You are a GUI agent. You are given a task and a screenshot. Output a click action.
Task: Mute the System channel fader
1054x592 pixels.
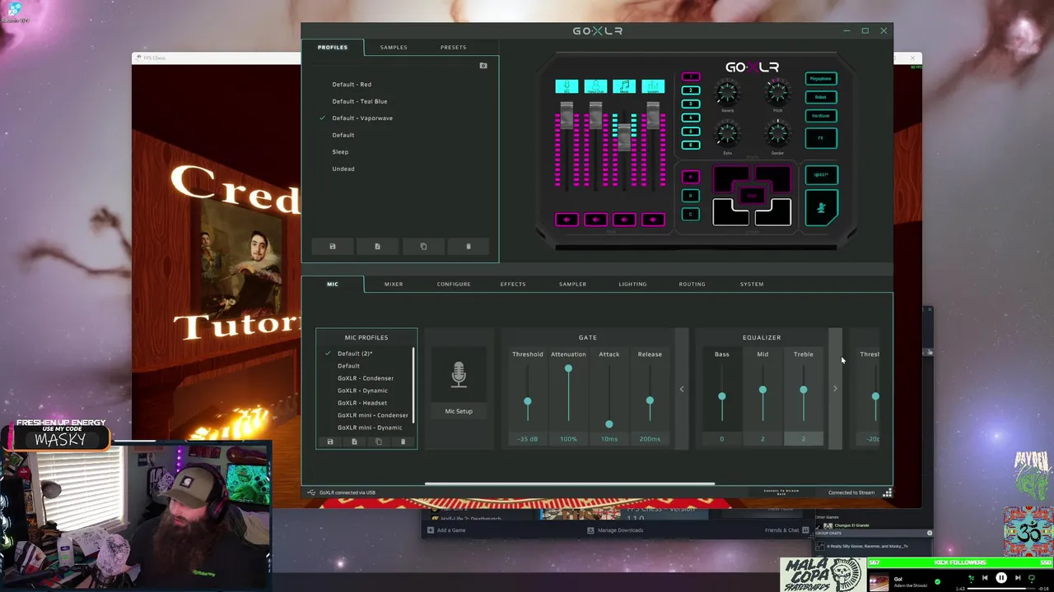click(653, 220)
